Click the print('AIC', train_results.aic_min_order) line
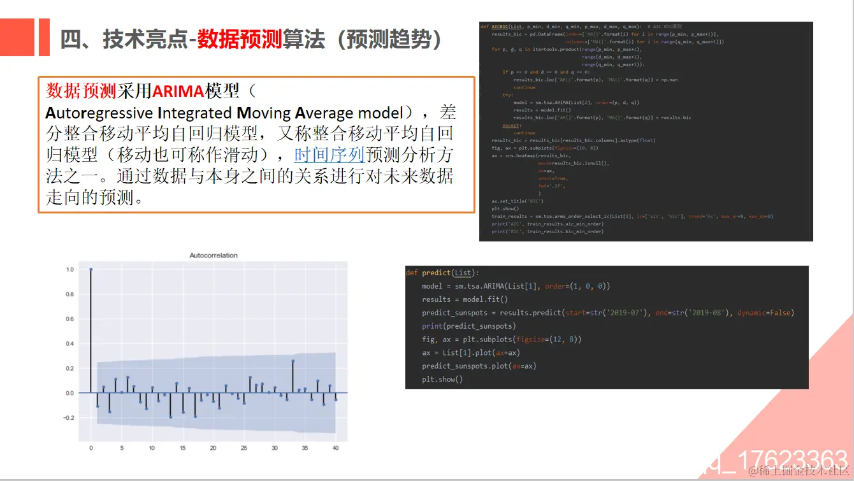 click(x=547, y=224)
